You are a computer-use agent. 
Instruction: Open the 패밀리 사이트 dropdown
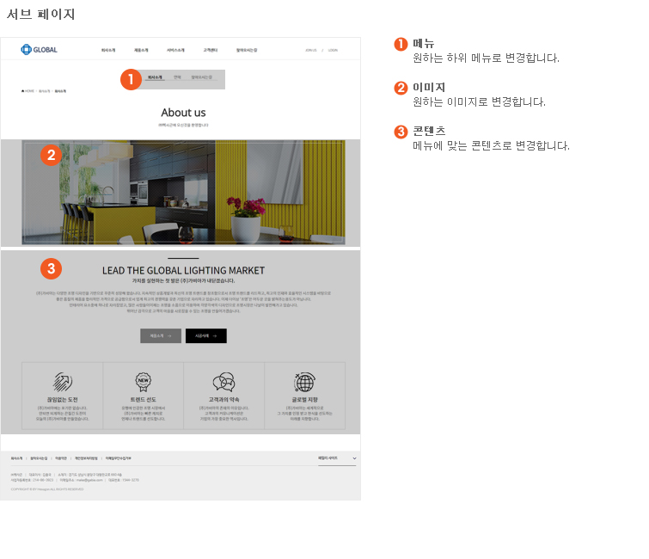(x=337, y=458)
